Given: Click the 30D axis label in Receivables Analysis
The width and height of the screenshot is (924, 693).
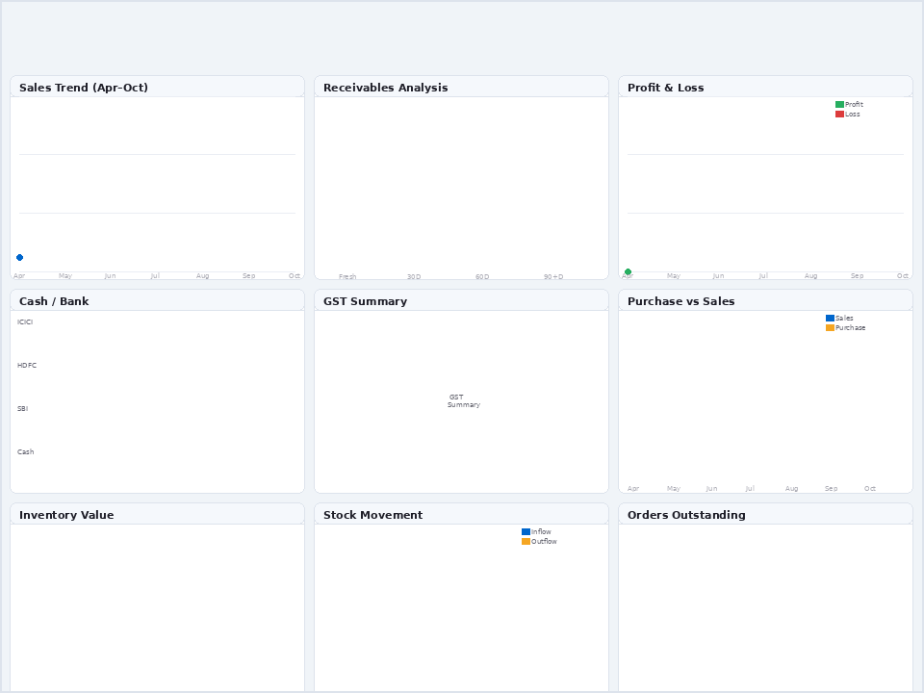Looking at the screenshot, I should (414, 276).
